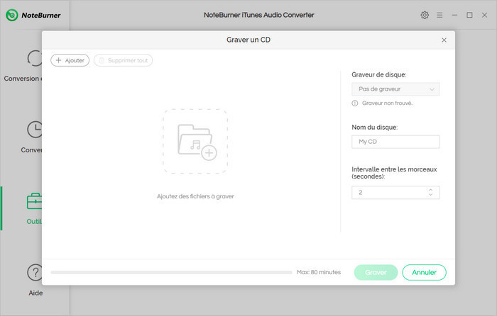The image size is (497, 316).
Task: Click the info icon beside Graveur non trouvé
Action: coord(355,103)
